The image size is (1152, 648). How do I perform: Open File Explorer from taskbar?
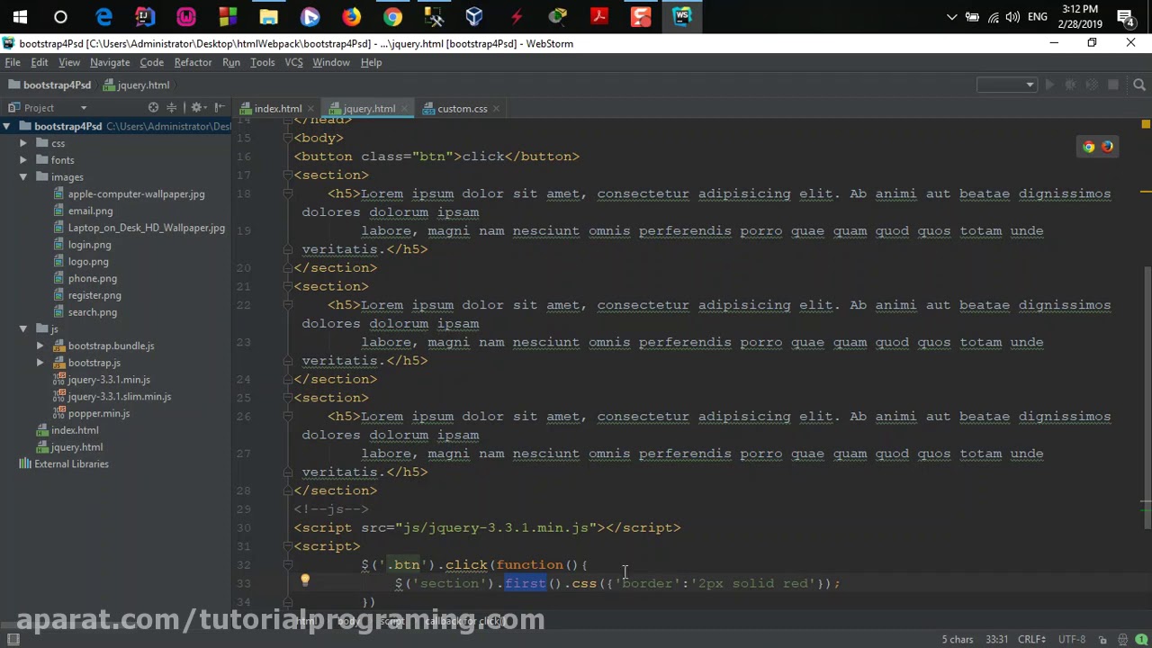[268, 16]
